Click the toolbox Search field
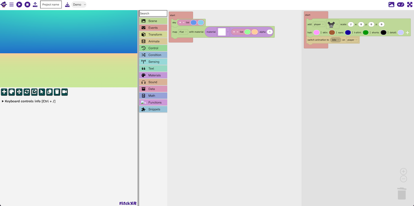 point(153,14)
